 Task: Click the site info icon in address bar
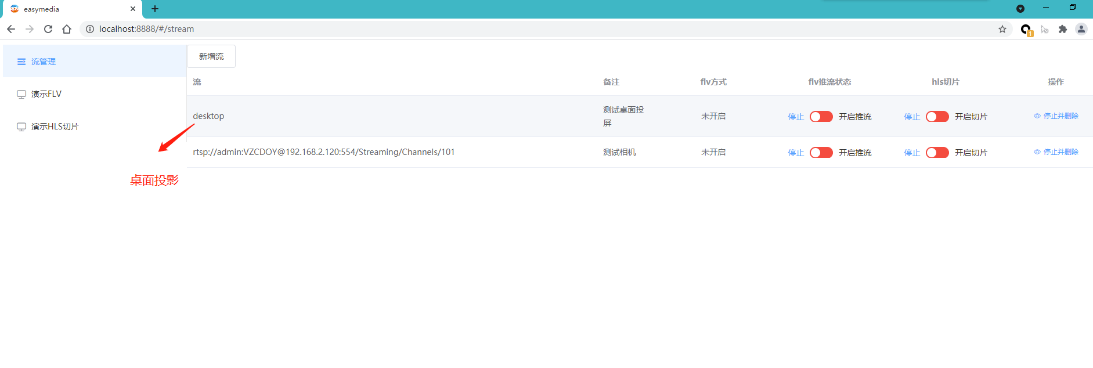tap(90, 29)
